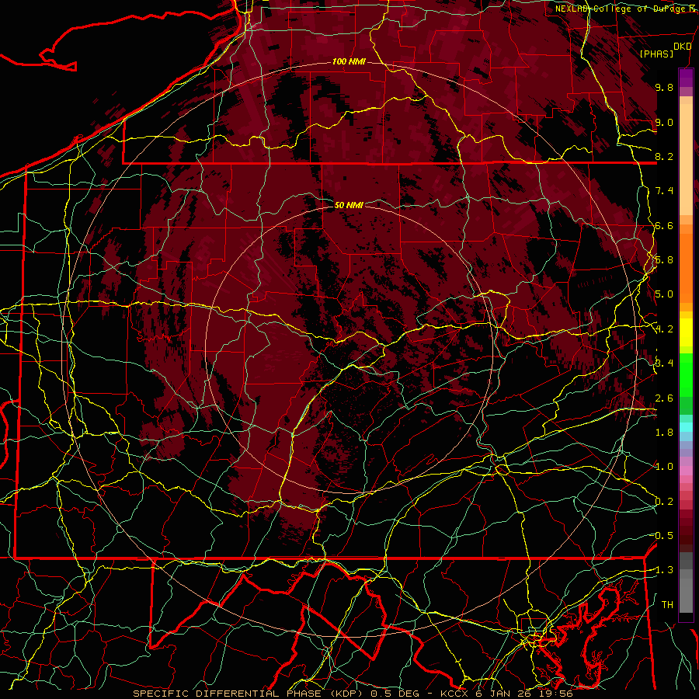Click the 6.6 legend value

point(664,225)
